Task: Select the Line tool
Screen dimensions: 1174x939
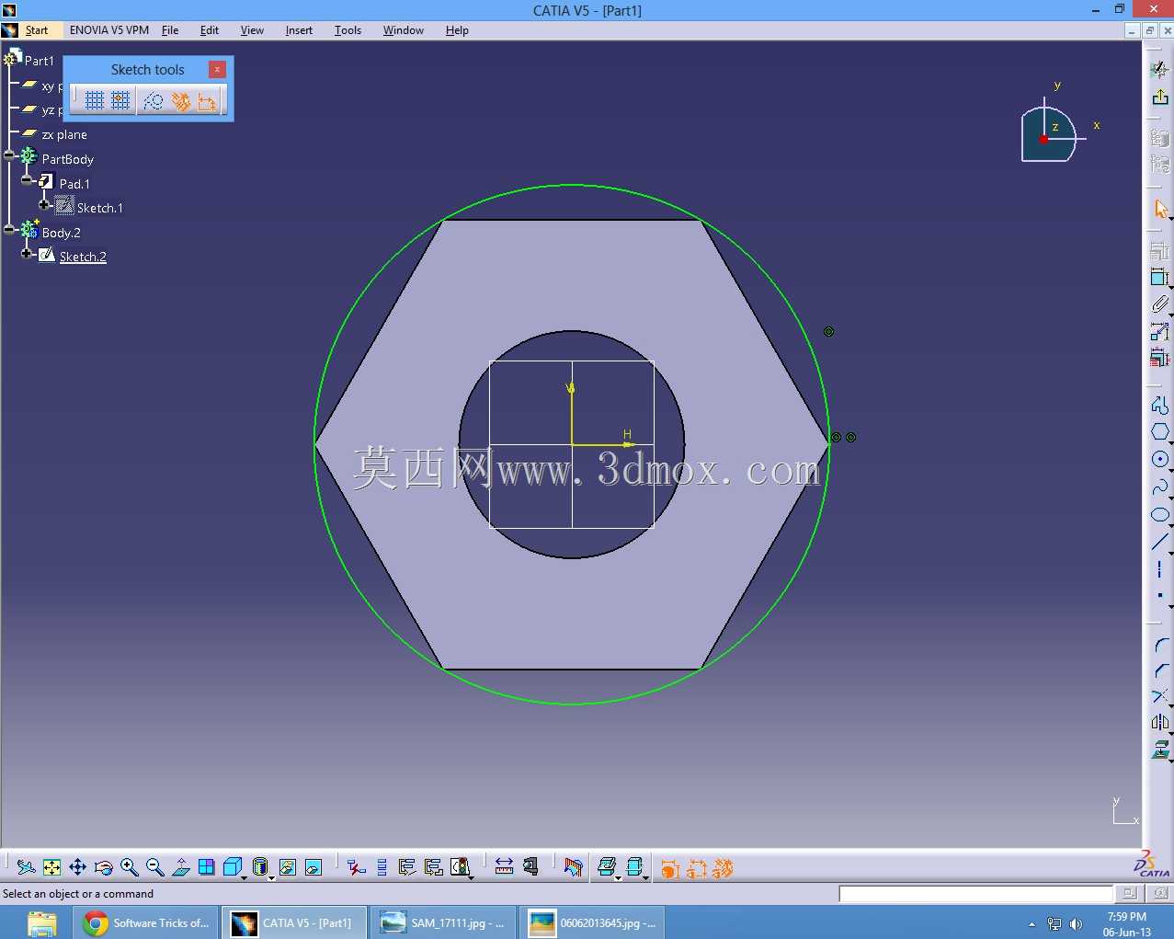Action: pyautogui.click(x=1160, y=543)
